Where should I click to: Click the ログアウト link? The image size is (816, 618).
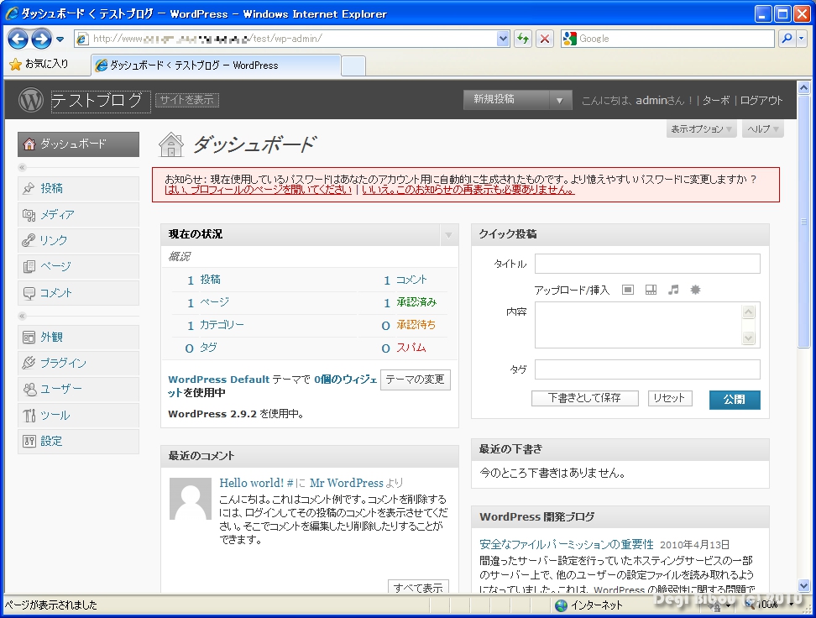pos(761,101)
